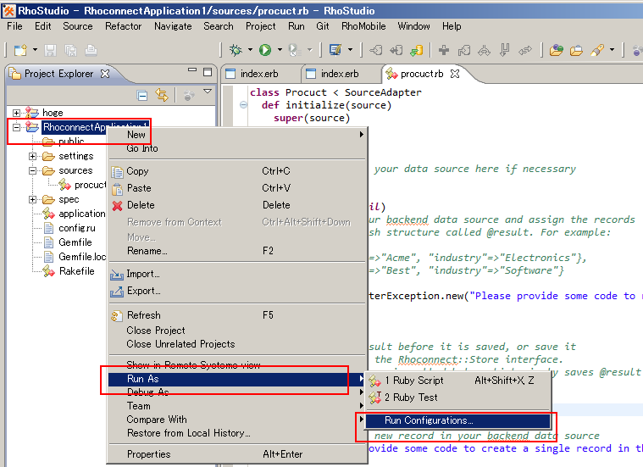Switch to the first index.erb tab
The height and width of the screenshot is (467, 643).
pos(259,74)
